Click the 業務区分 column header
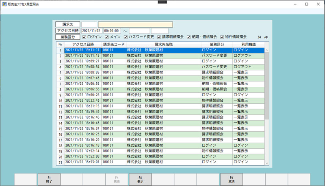 (x=217, y=45)
